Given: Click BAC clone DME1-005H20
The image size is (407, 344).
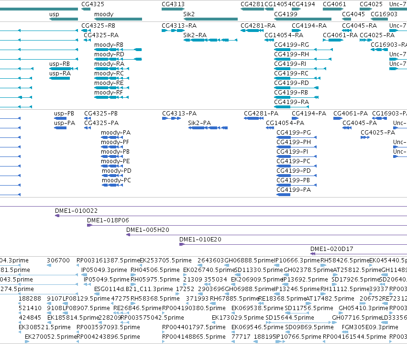Looking at the screenshot, I should pos(148,230).
